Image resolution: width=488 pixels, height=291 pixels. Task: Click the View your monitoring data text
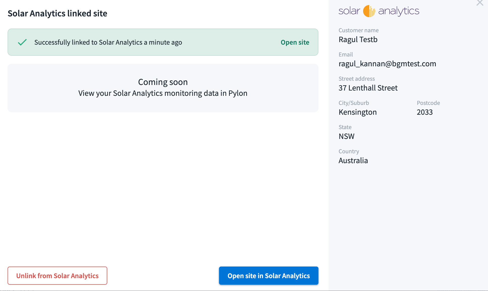click(163, 93)
